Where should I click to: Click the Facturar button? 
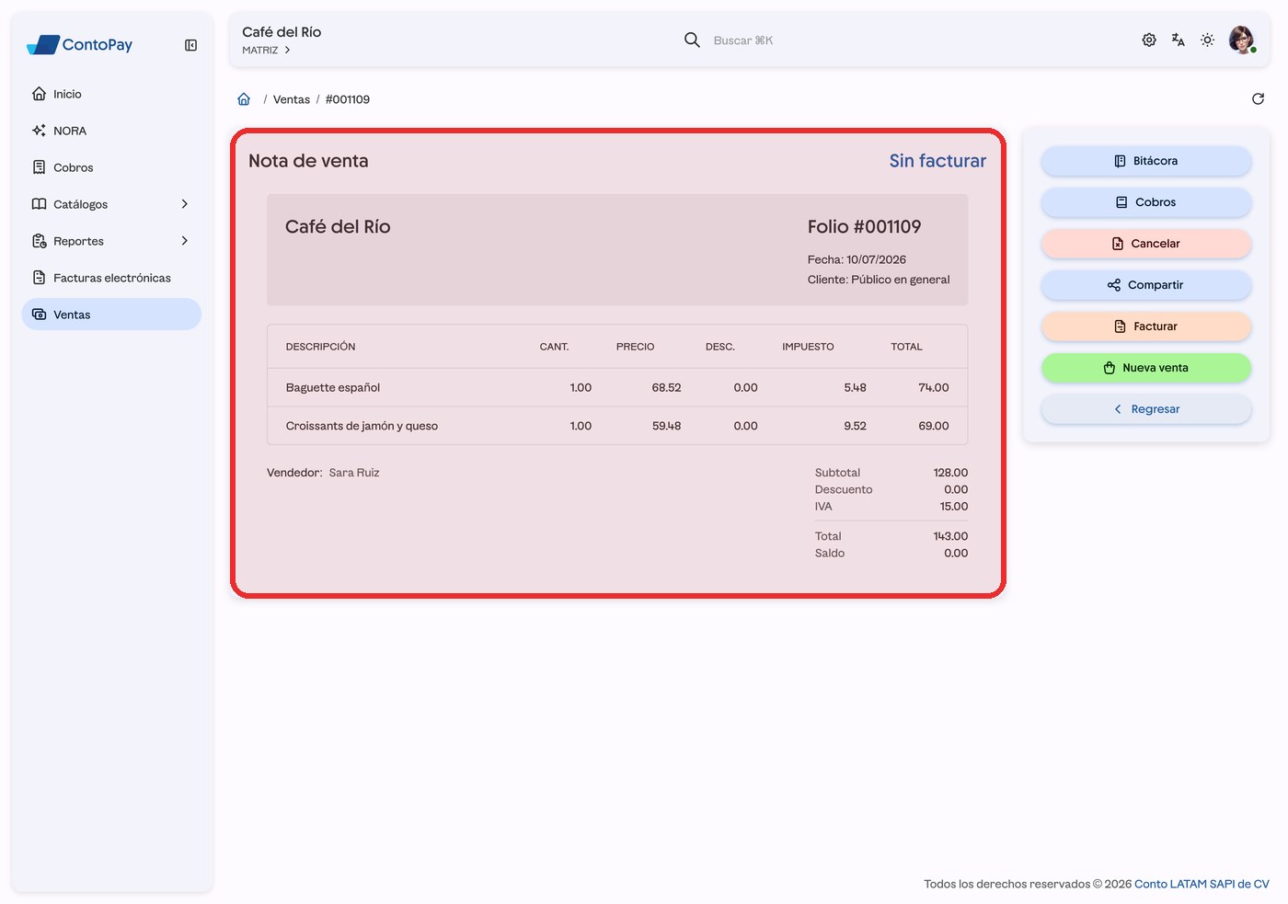click(1146, 326)
